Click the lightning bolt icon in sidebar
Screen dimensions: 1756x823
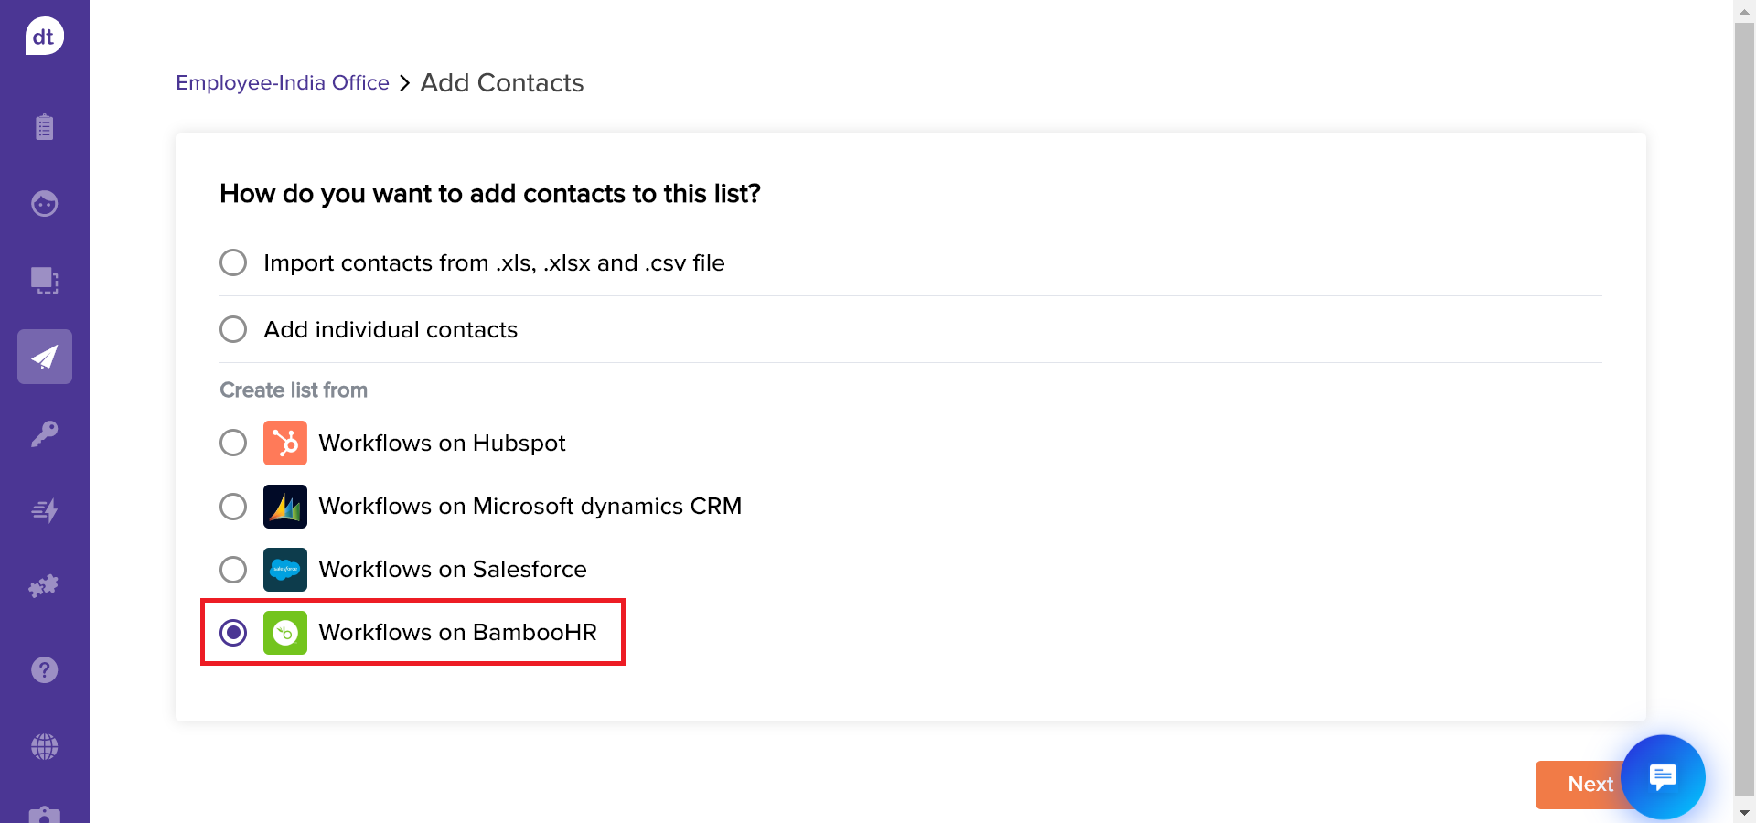[x=44, y=510]
